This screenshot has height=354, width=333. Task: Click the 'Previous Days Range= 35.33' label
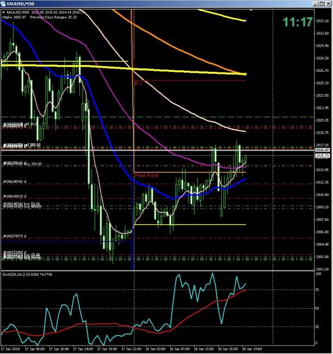click(x=53, y=17)
